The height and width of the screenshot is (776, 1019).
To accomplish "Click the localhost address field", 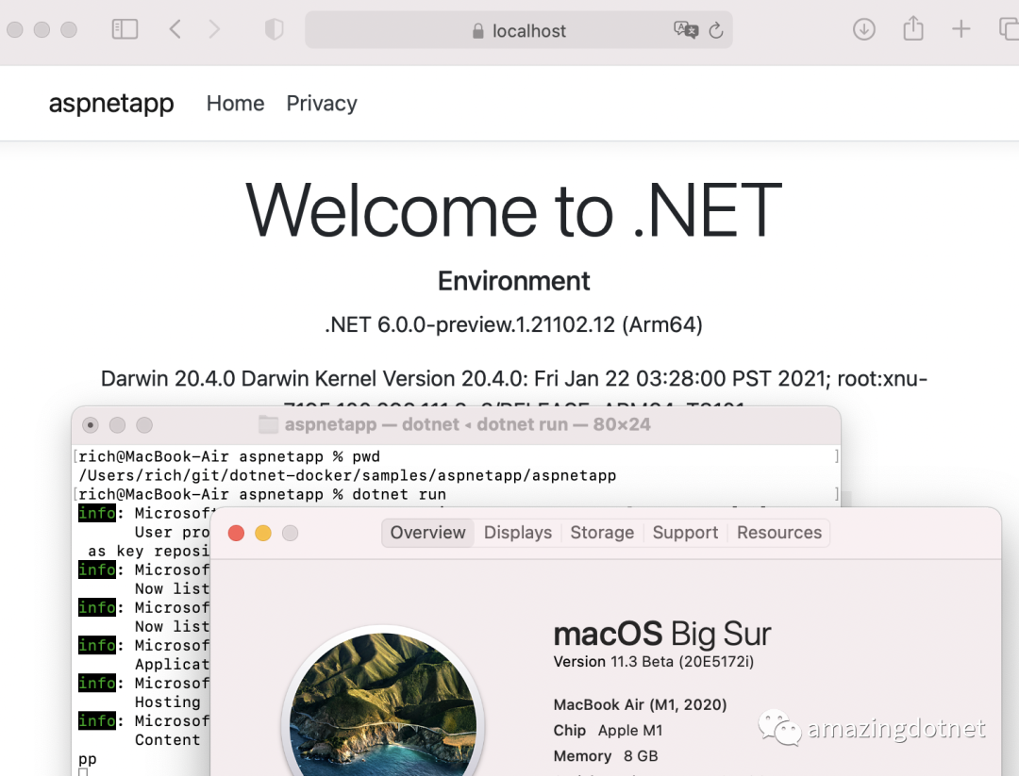I will coord(519,30).
